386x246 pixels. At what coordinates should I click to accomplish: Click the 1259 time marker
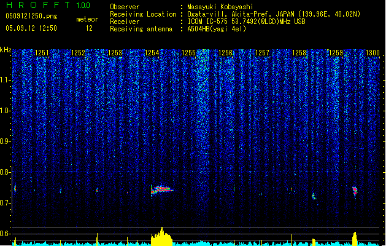(336, 53)
